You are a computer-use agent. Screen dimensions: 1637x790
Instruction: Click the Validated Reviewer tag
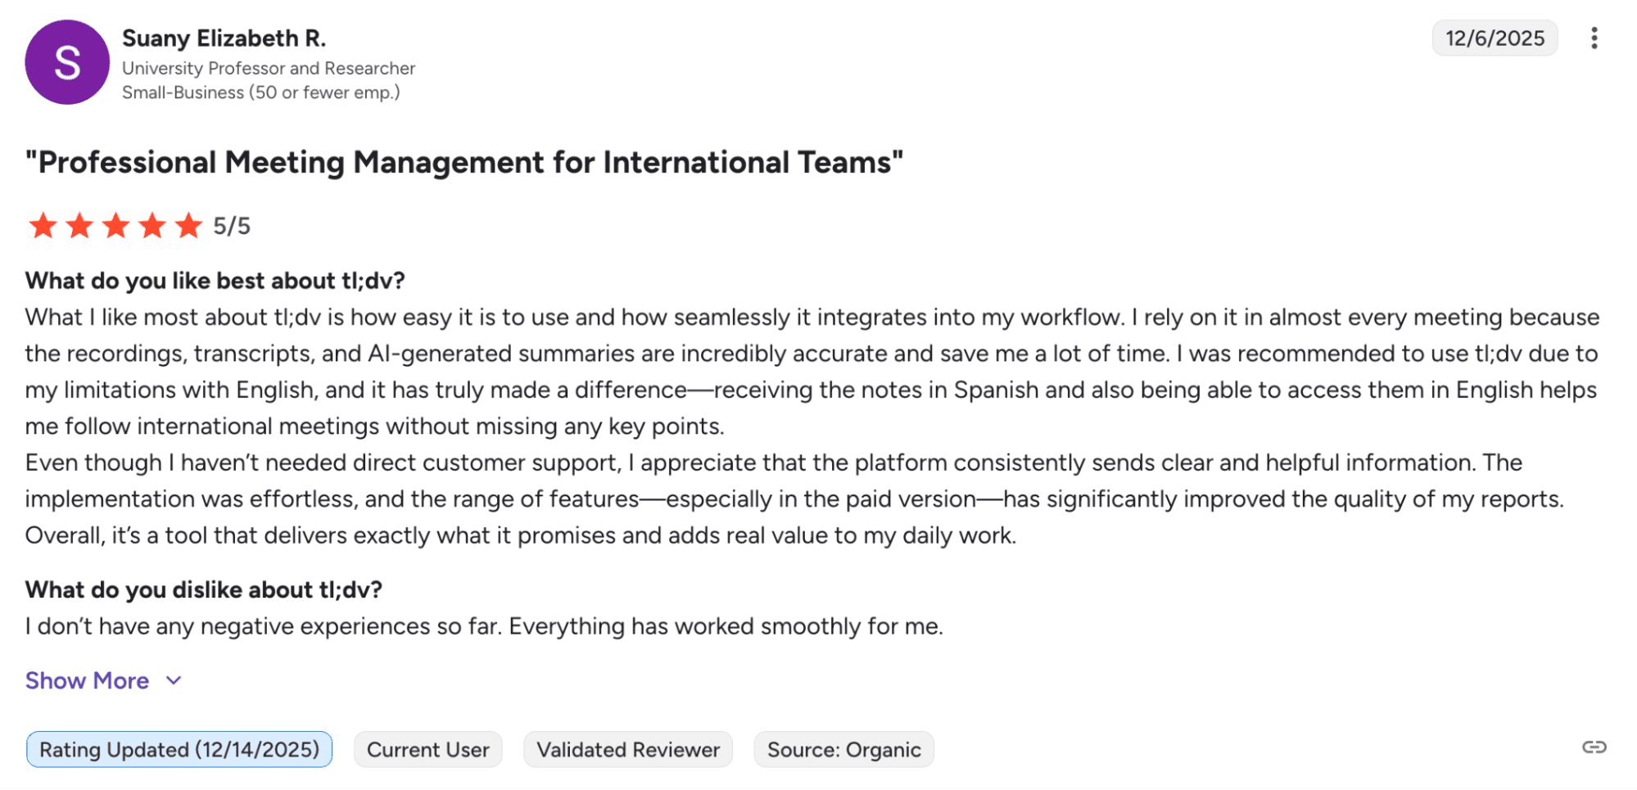[x=628, y=749]
